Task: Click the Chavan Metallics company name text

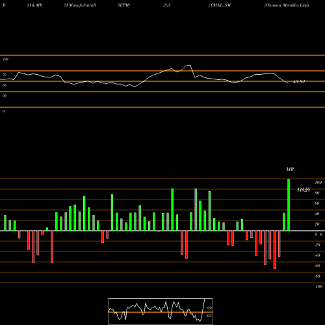Action: click(x=287, y=5)
